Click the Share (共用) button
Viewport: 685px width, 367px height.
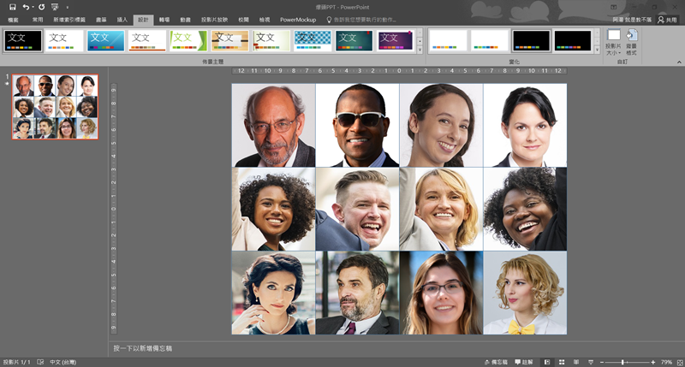(x=667, y=19)
